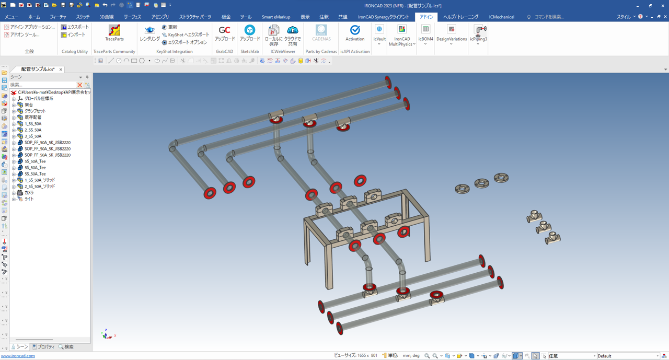669x360 pixels.
Task: Expand the 架台 tree node
Action: coord(14,105)
